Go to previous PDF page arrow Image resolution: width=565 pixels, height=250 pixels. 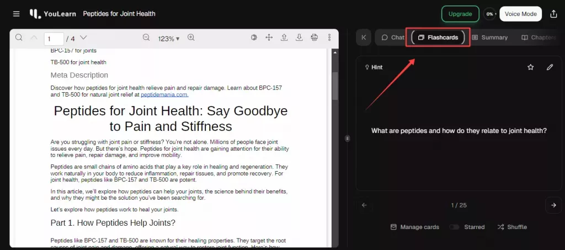tap(34, 38)
